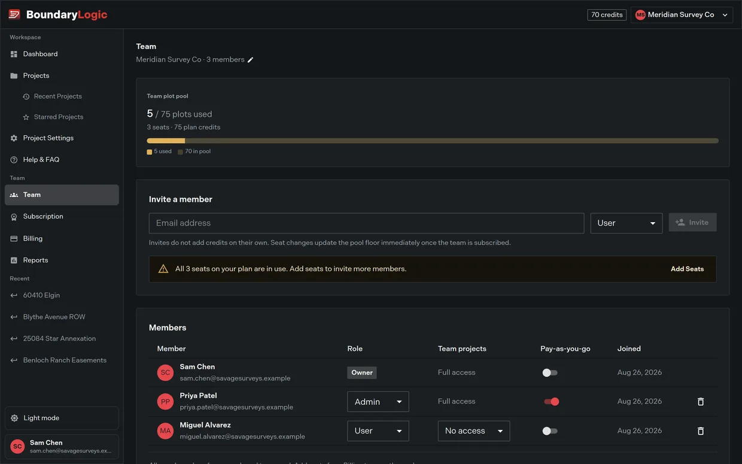Toggle pay-as-you-go for Sam Chen

coord(550,373)
